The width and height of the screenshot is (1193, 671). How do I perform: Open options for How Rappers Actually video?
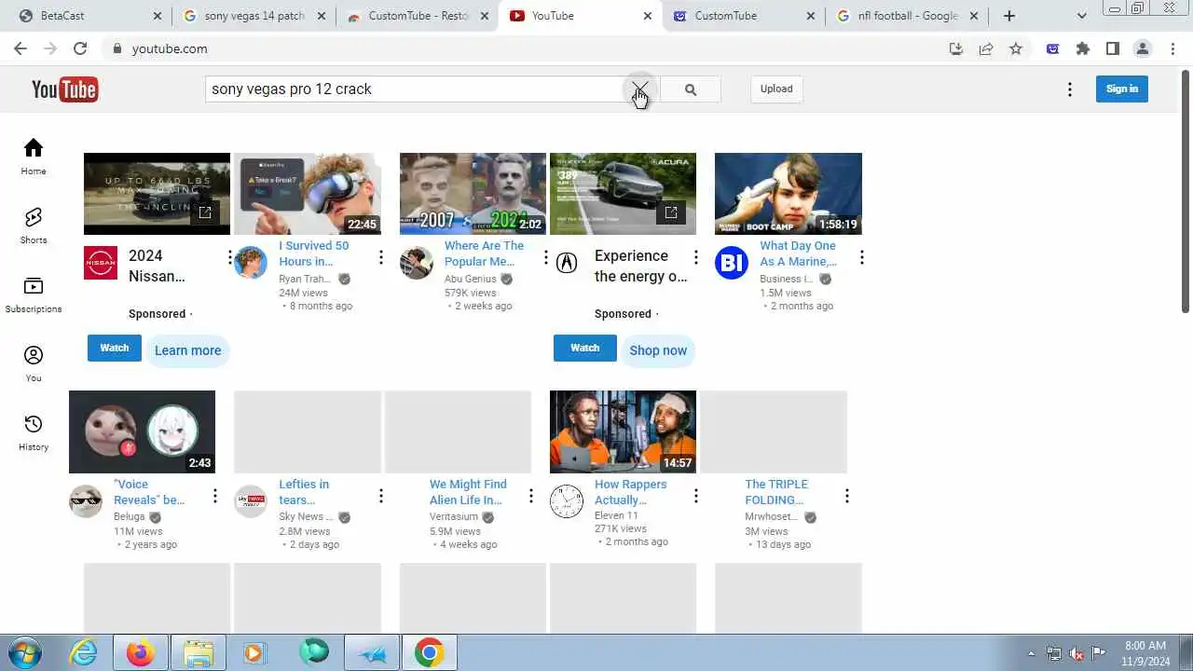pyautogui.click(x=695, y=496)
